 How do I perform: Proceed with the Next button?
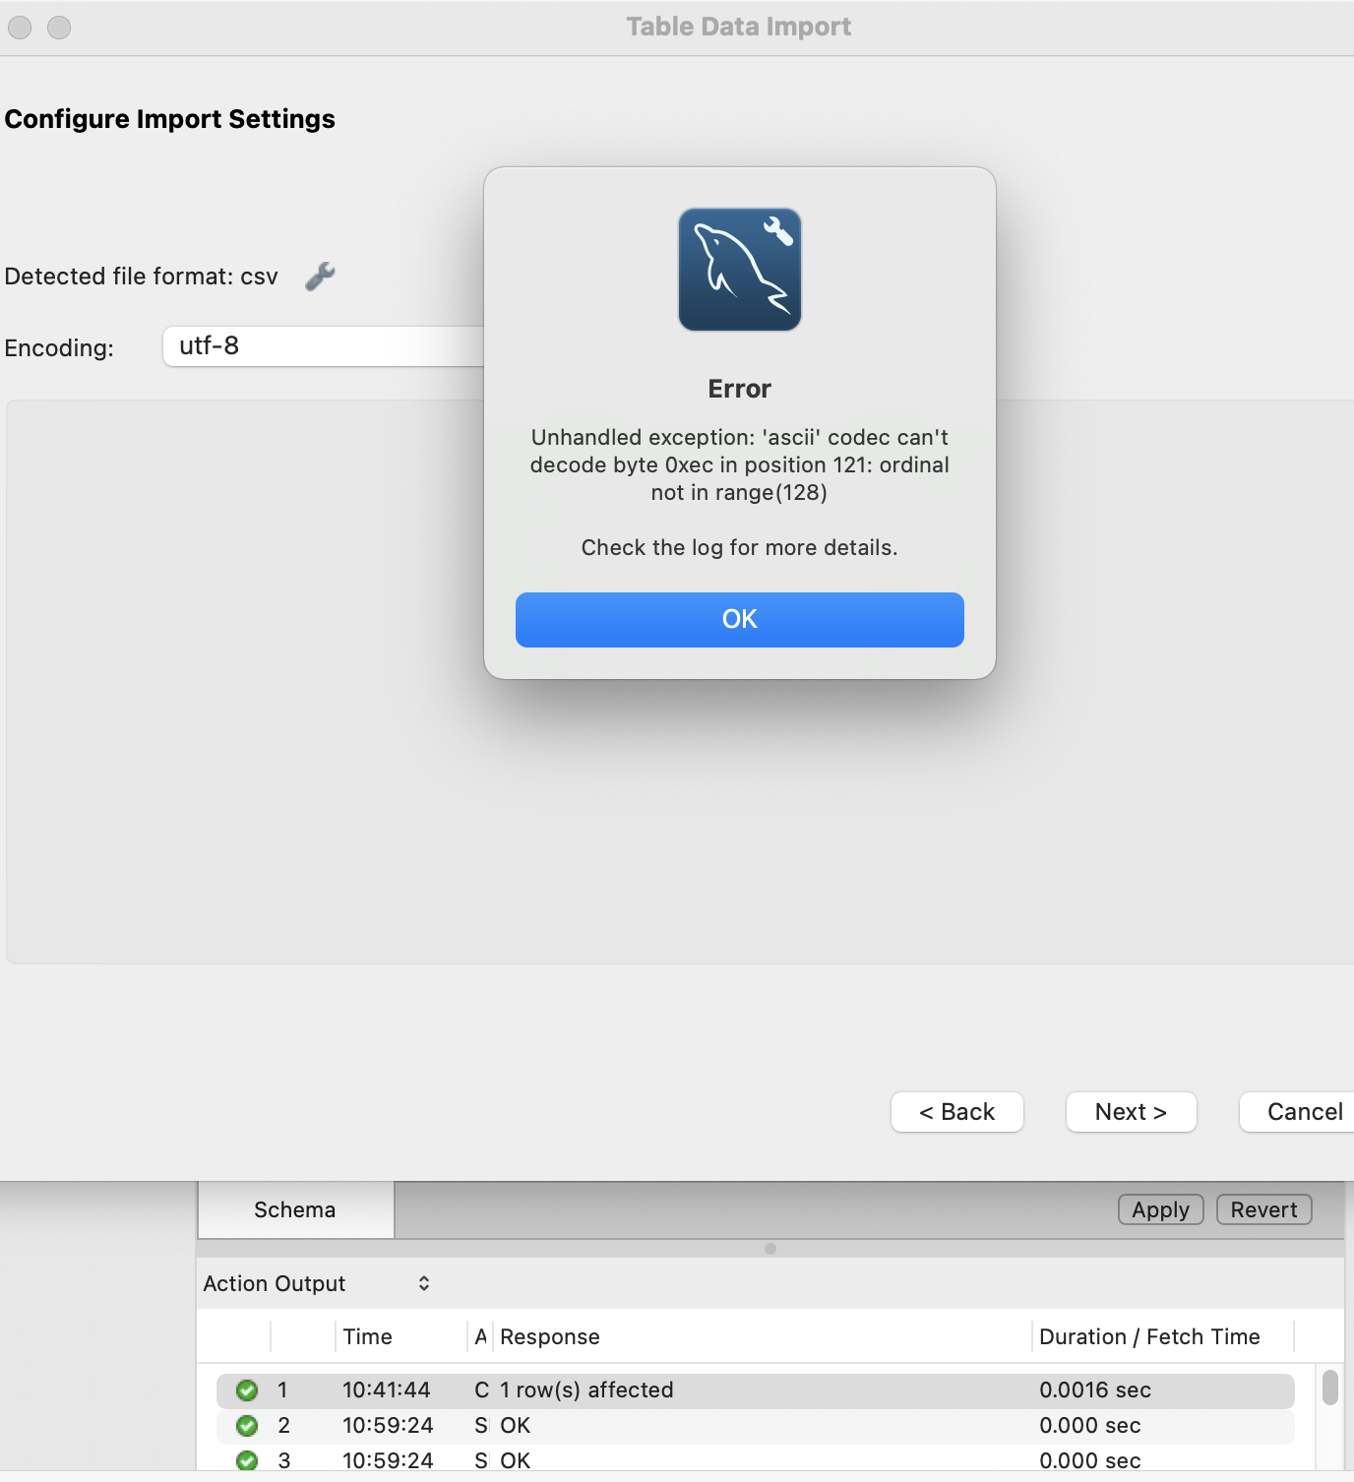click(x=1131, y=1112)
